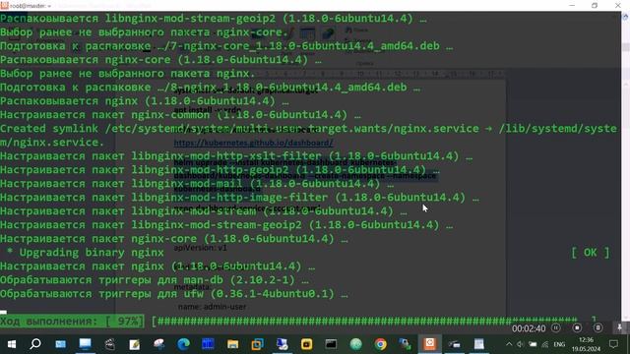Open Microsoft Edge from the taskbar

tap(184, 344)
